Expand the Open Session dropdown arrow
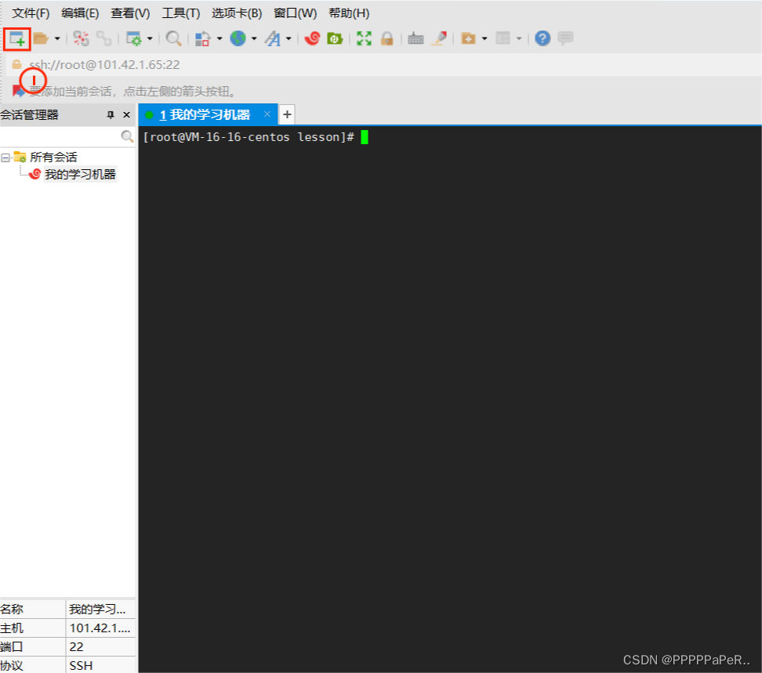 (57, 38)
